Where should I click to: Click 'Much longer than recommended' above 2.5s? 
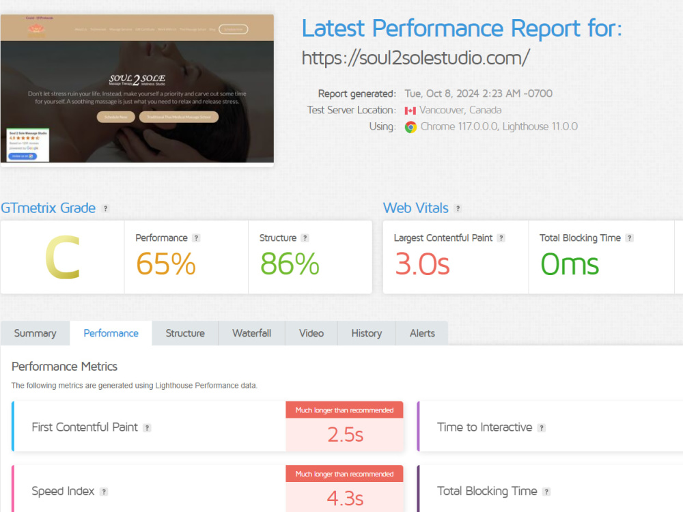344,410
